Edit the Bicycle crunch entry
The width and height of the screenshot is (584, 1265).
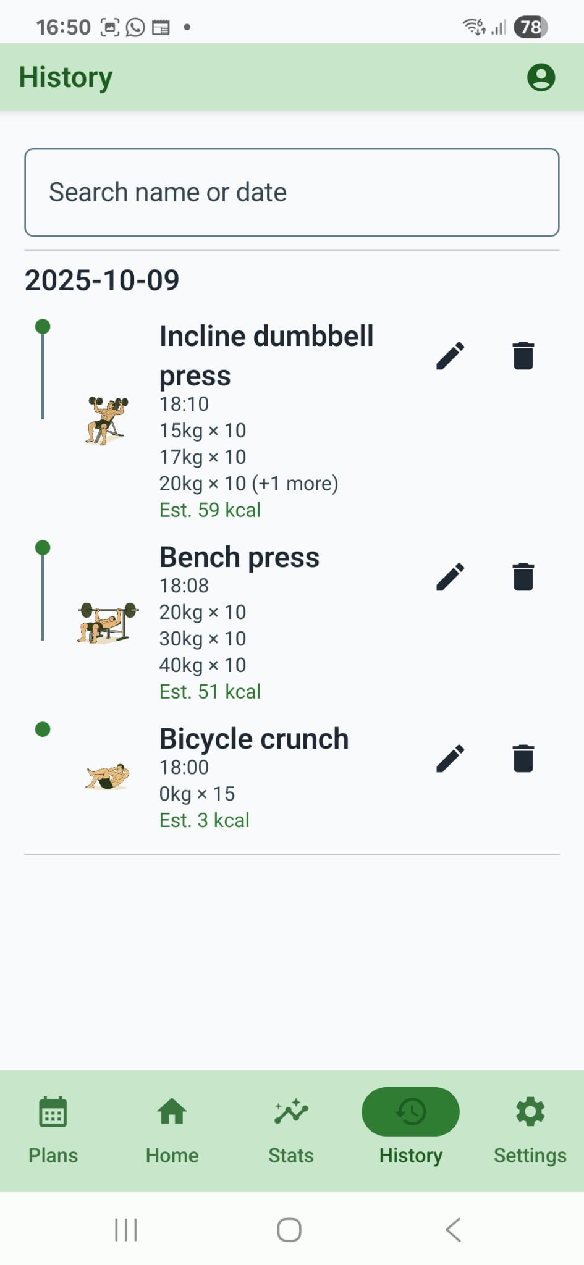[x=450, y=759]
